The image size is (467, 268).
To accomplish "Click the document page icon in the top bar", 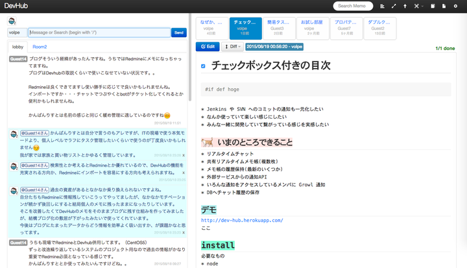I will [x=444, y=6].
